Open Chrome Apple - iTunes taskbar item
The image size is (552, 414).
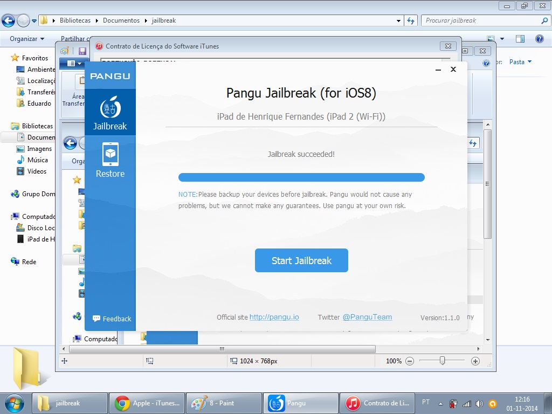147,403
